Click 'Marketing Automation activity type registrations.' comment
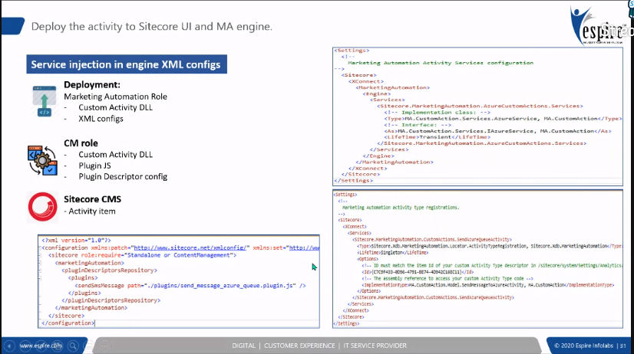The height and width of the screenshot is (354, 634). 401,208
